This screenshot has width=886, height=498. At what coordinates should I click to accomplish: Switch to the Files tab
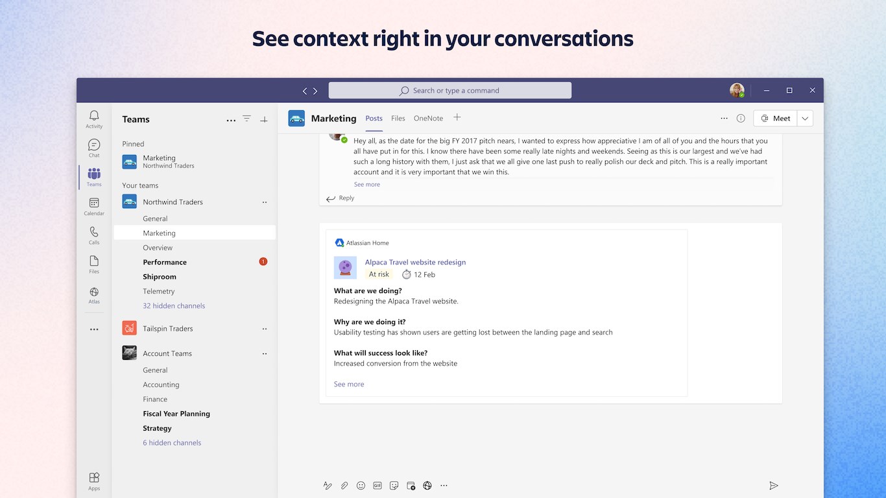point(398,119)
